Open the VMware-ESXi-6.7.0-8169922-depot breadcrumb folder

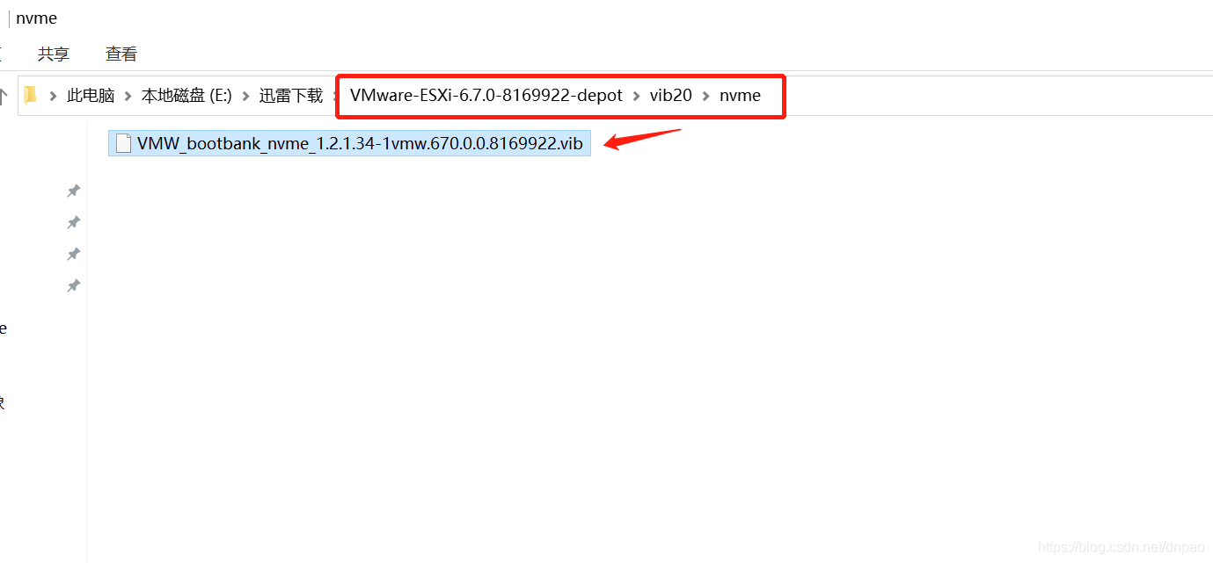486,96
